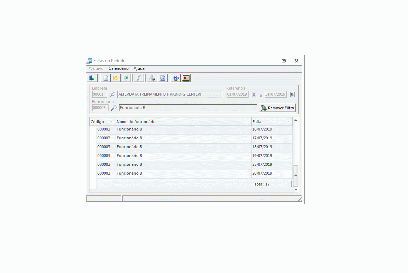Click the Funcionário code field 000003

click(x=100, y=108)
